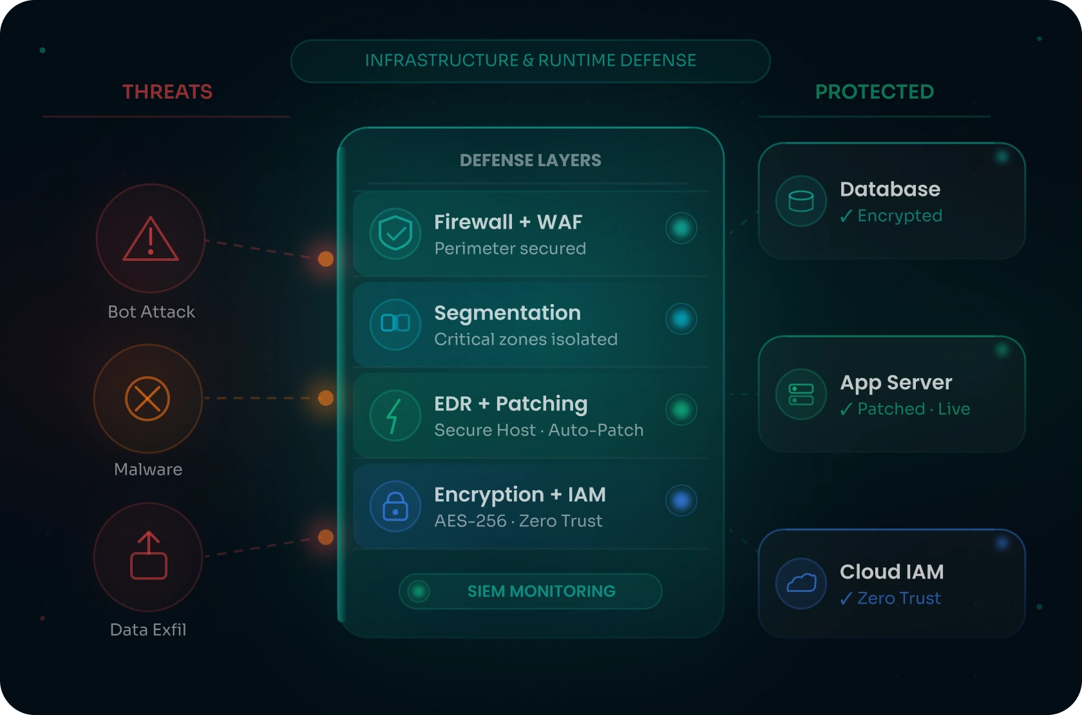Click AES-256 · Zero Trust text
The image size is (1082, 715).
pyautogui.click(x=518, y=521)
